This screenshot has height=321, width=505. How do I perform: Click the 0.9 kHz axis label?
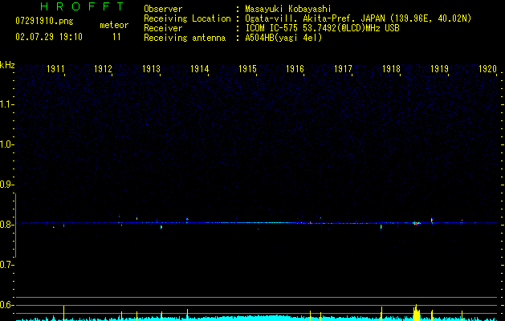[x=6, y=185]
